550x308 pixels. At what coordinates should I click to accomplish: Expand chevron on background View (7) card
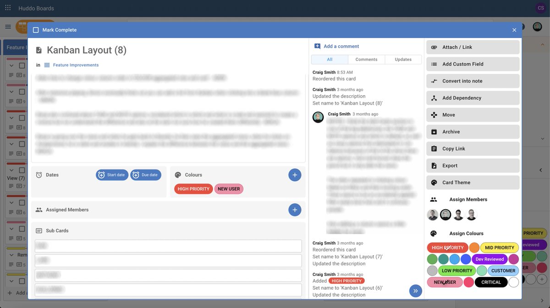(x=11, y=170)
